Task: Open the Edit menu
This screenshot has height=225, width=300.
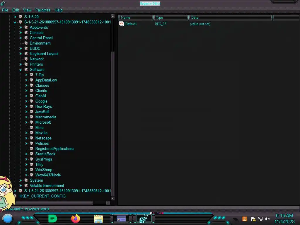Action: pos(16,10)
